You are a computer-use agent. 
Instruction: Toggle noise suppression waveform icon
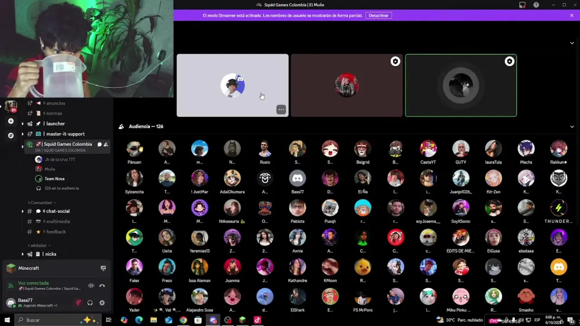point(91,286)
